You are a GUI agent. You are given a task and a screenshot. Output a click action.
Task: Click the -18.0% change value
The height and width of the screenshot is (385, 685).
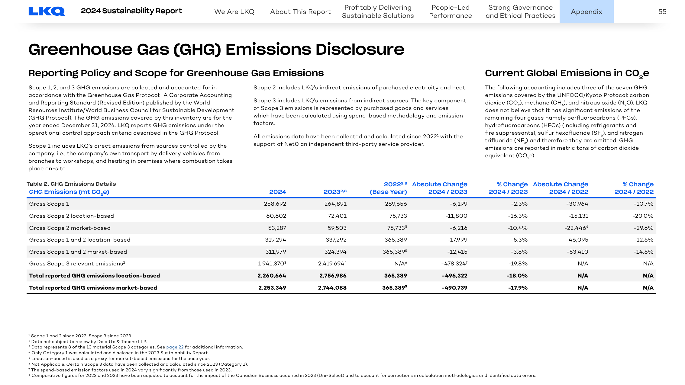[517, 276]
